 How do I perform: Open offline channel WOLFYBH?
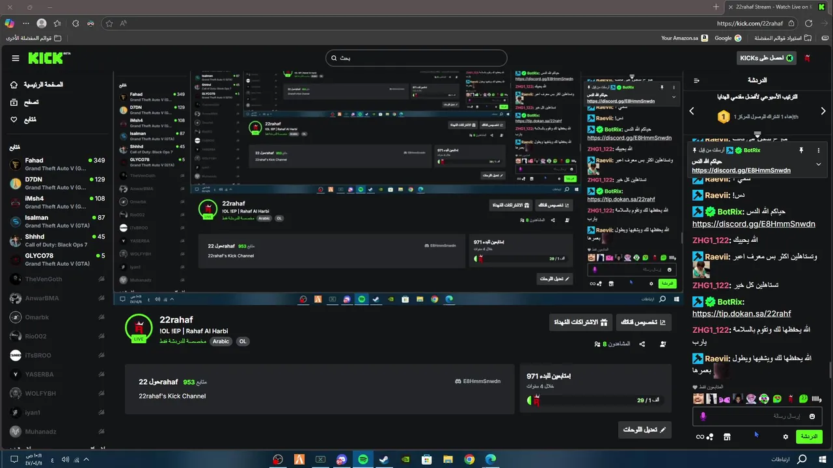(57, 393)
